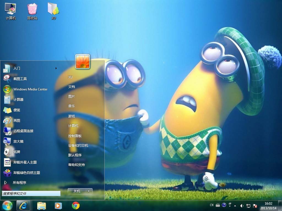Launch 远程桌面连接 remote desktop
Image resolution: width=282 pixels, height=211 pixels.
point(23,131)
